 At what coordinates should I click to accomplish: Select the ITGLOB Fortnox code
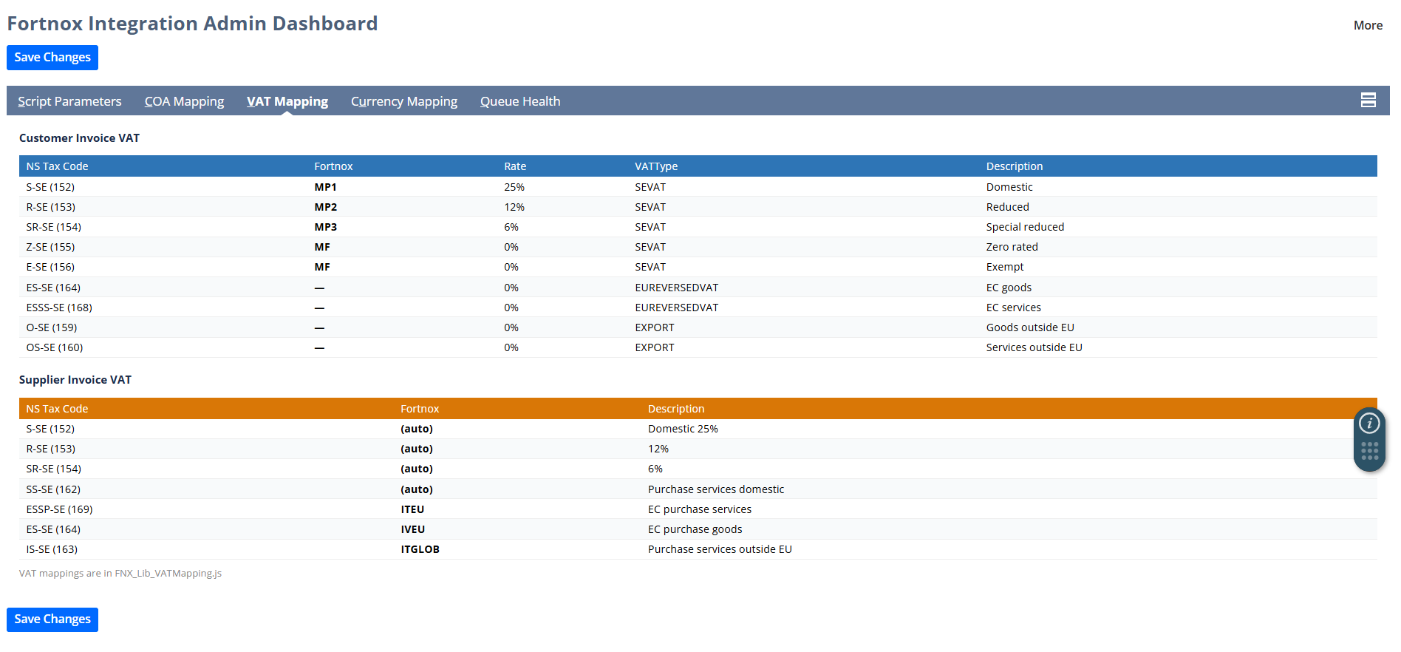(420, 549)
